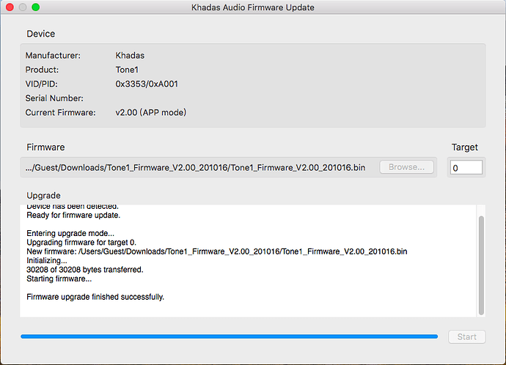Click the upgrade log vertical scrollbar

(481, 264)
